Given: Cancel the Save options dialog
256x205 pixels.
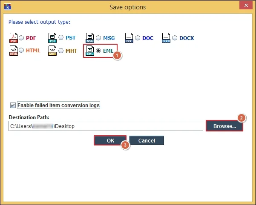Looking at the screenshot, I should point(147,140).
